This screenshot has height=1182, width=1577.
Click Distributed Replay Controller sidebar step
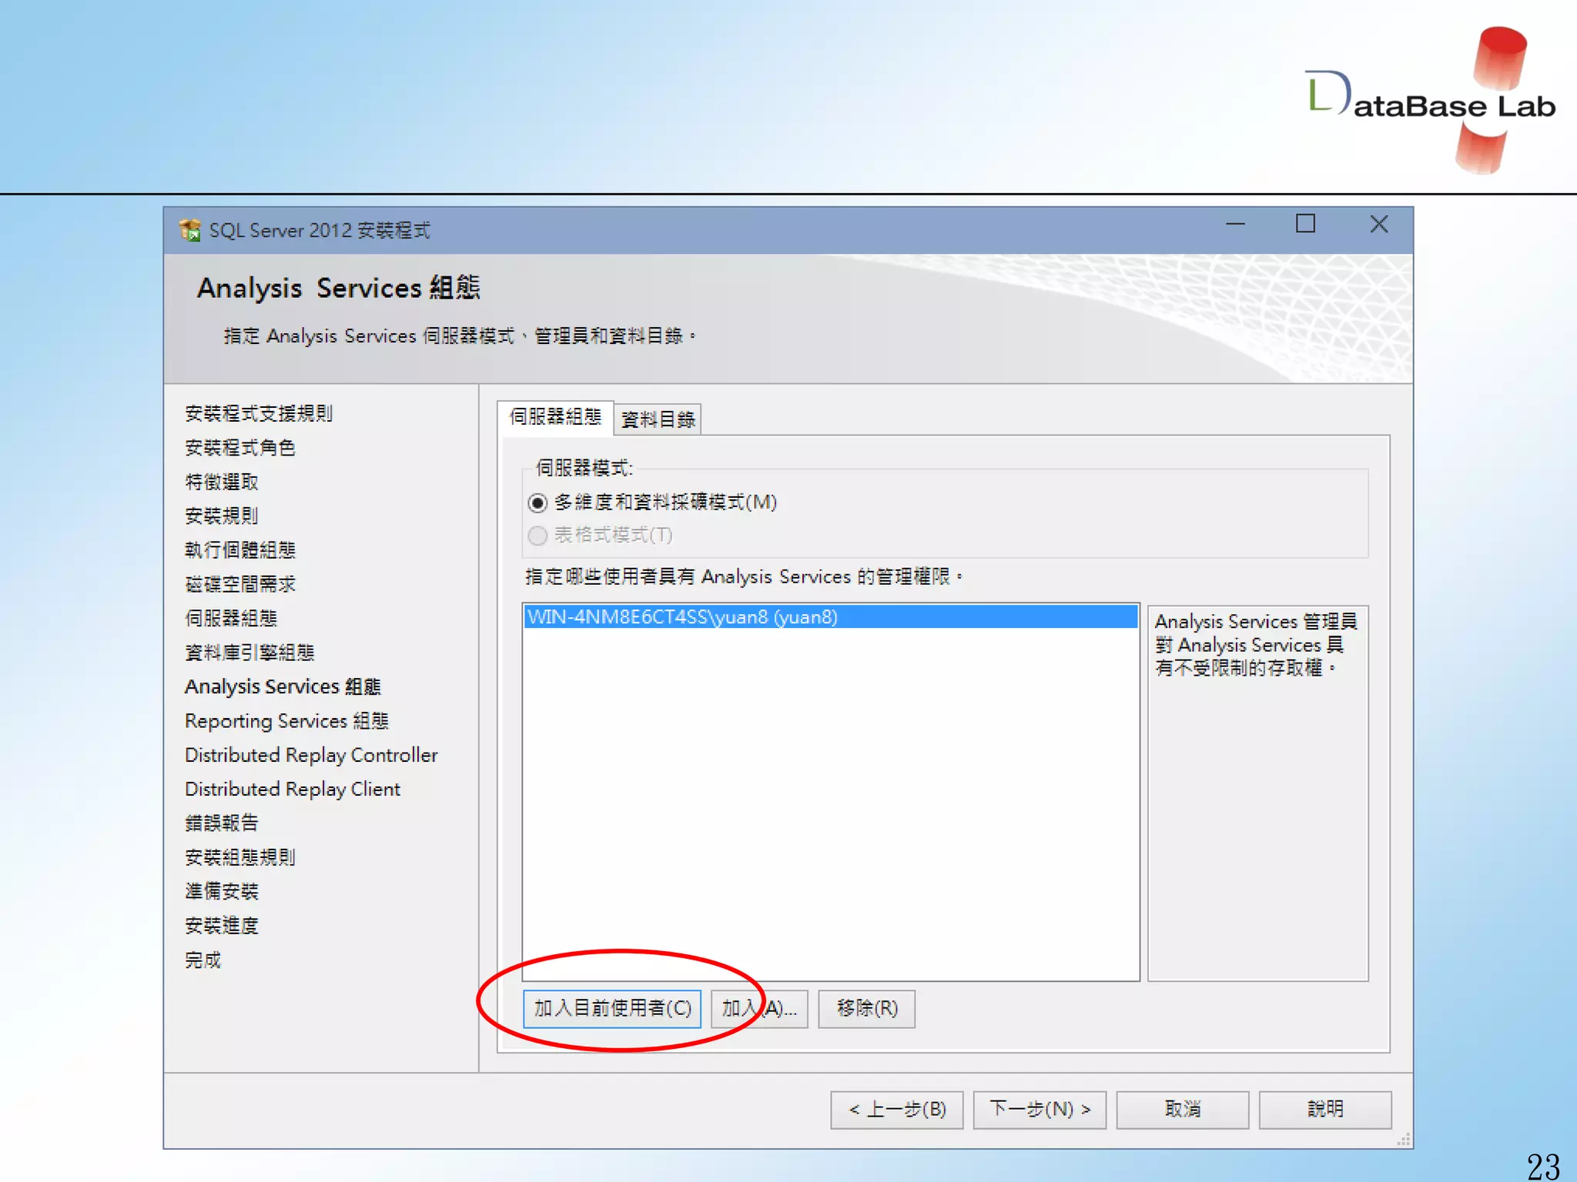pyautogui.click(x=311, y=756)
